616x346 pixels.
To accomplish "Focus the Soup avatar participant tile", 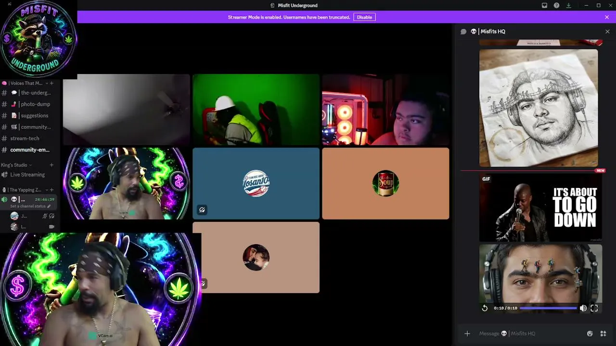I will [385, 184].
